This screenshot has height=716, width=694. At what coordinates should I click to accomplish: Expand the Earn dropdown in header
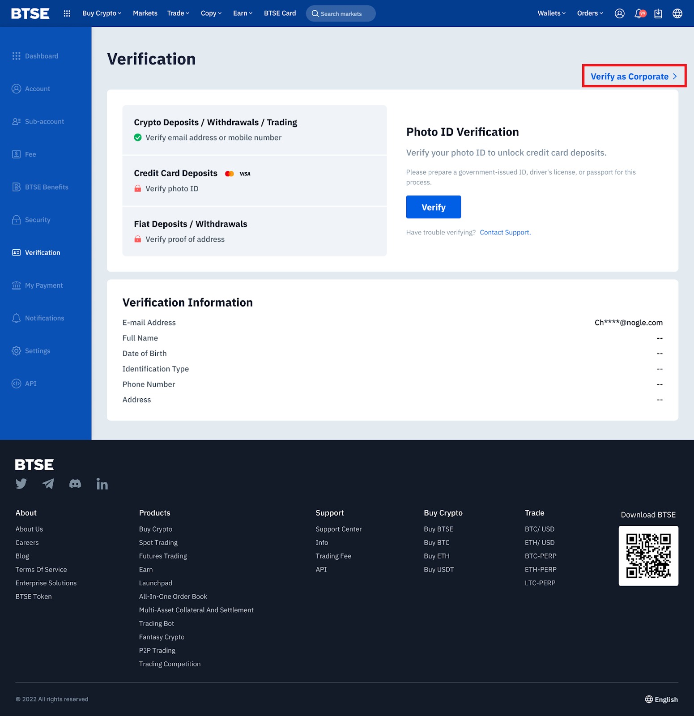point(243,13)
